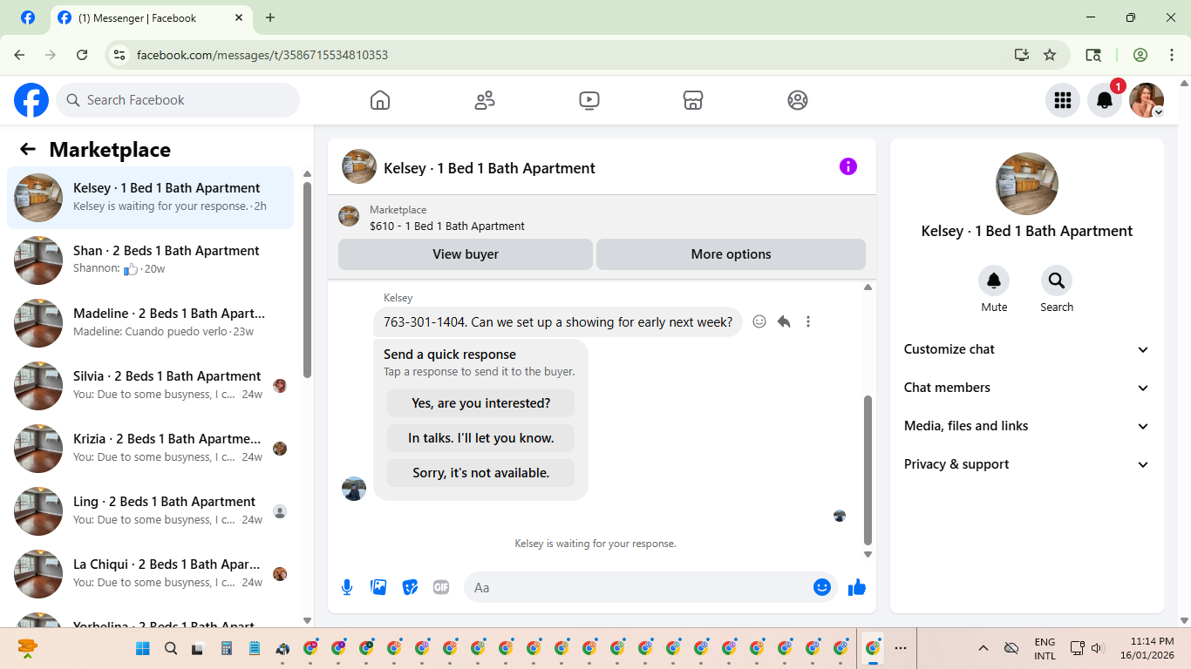Attach a photo file icon

pos(378,587)
